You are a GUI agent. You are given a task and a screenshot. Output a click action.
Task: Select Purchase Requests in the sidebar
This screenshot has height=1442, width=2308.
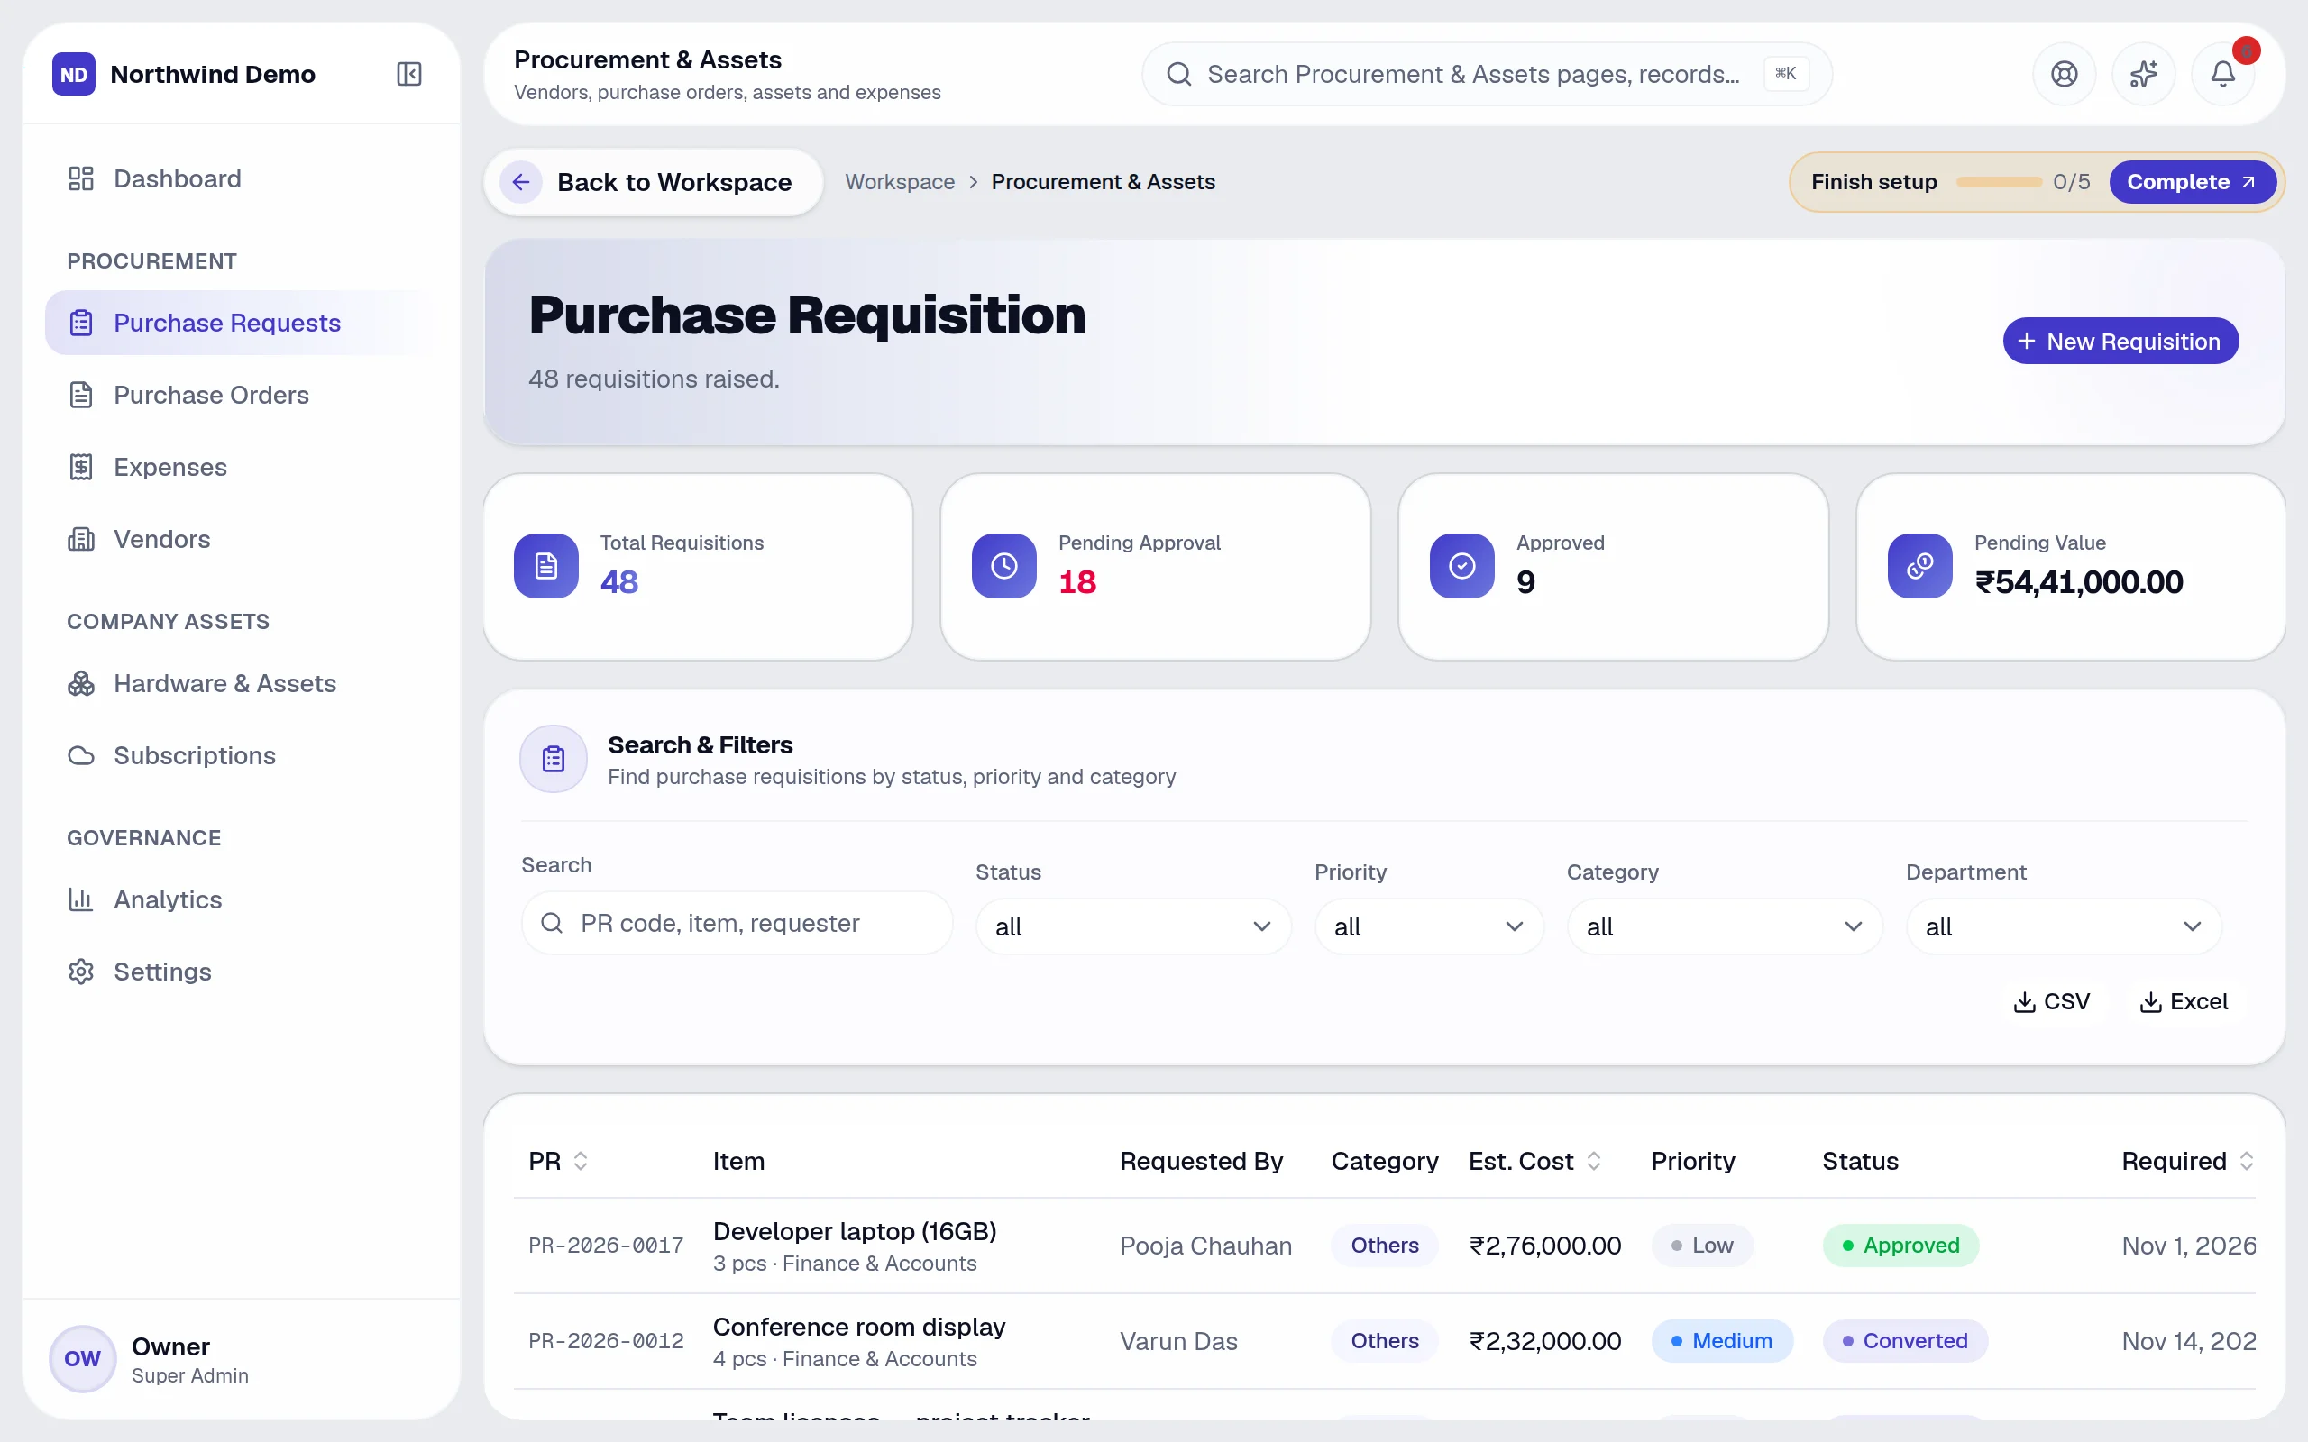pyautogui.click(x=241, y=323)
